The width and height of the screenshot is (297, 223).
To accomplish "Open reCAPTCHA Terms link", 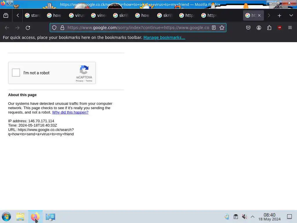I will point(89,81).
